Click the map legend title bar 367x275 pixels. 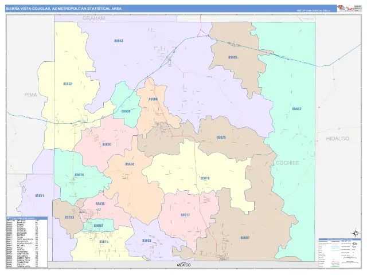pyautogui.click(x=339, y=239)
